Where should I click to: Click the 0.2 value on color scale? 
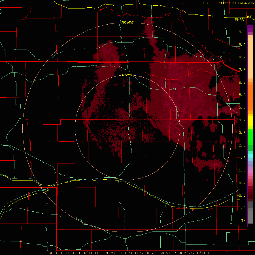pyautogui.click(x=242, y=183)
